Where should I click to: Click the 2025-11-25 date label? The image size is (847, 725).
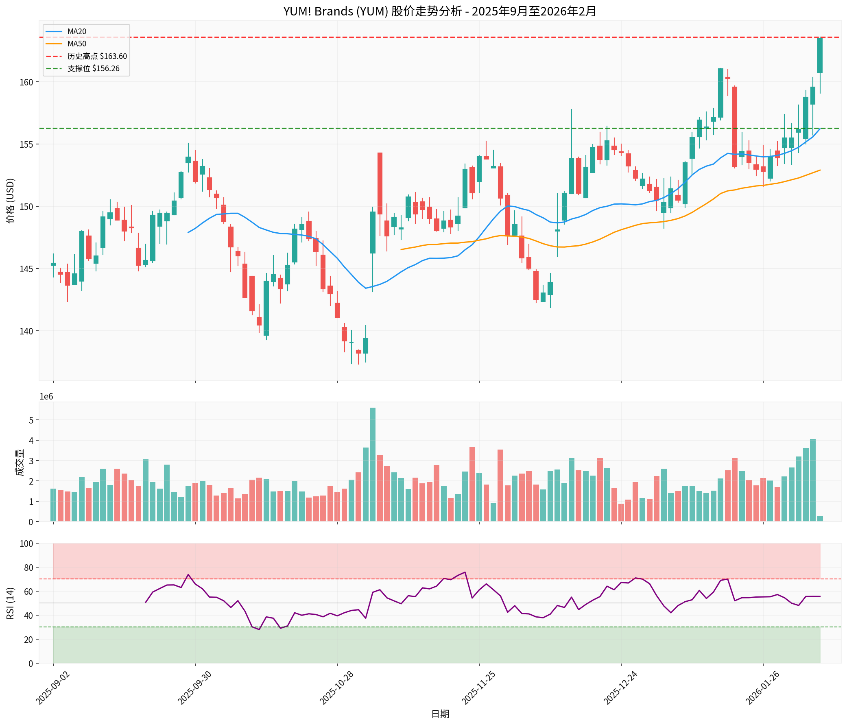click(x=478, y=688)
